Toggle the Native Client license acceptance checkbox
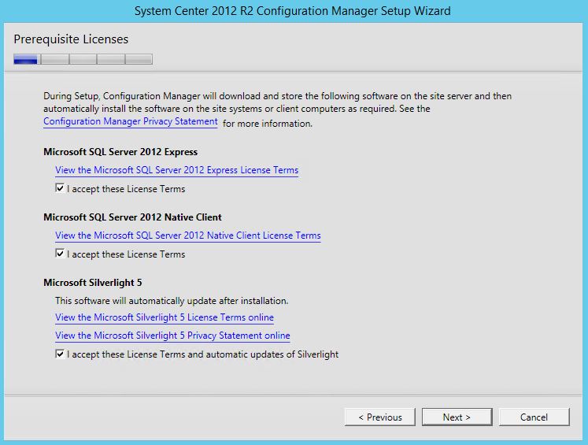Viewport: 588px width, 445px height. 60,254
